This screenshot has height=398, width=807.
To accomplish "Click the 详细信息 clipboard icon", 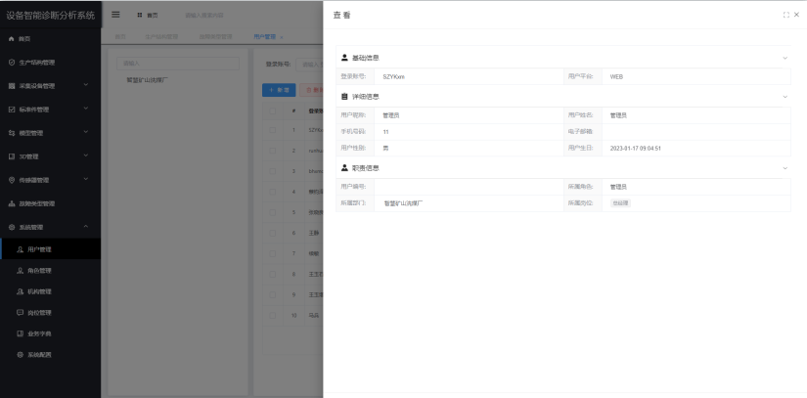I will click(x=344, y=96).
